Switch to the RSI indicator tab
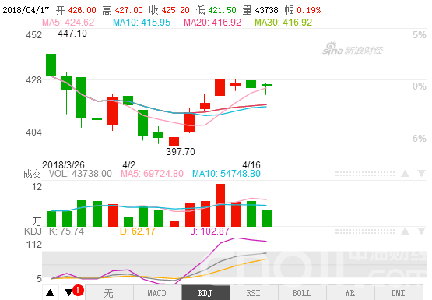The width and height of the screenshot is (432, 300). [x=254, y=293]
